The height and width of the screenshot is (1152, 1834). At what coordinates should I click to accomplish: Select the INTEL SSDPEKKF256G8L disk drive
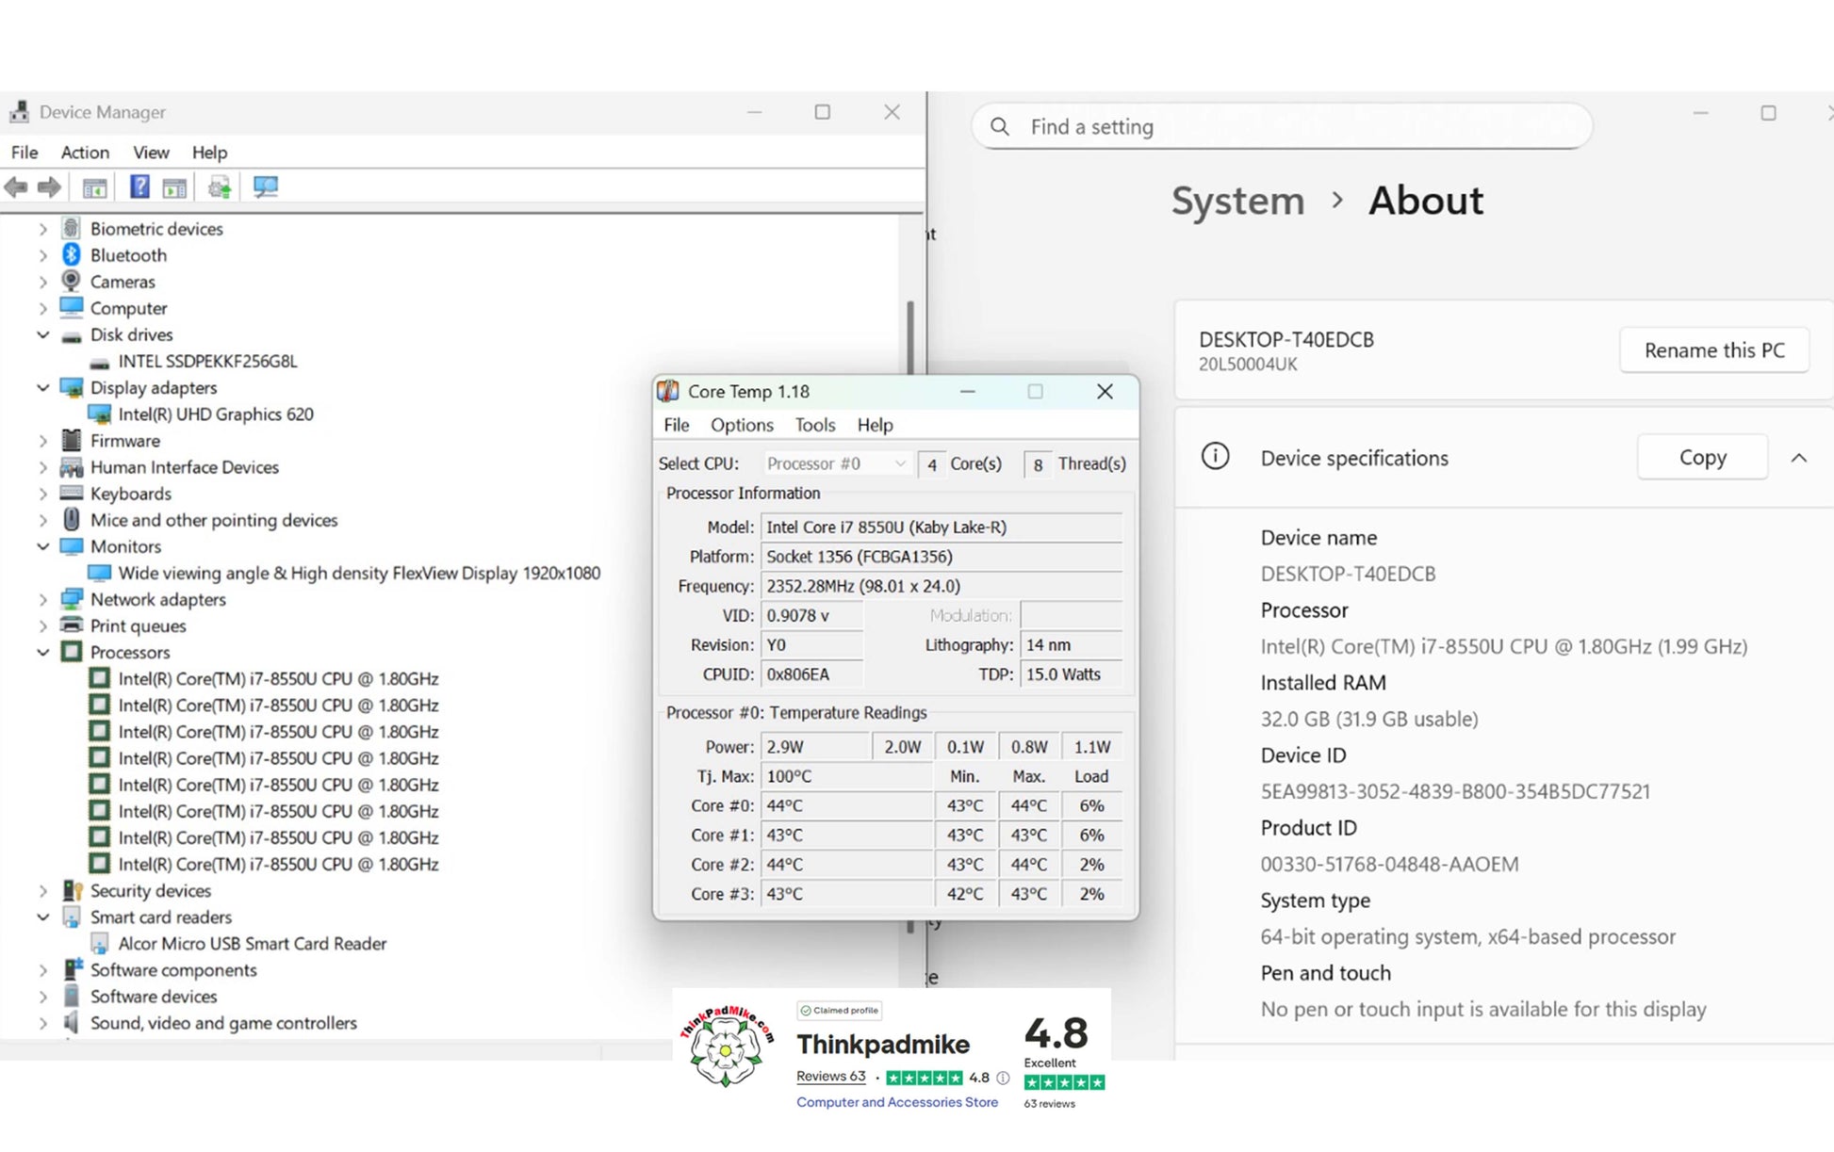[207, 361]
